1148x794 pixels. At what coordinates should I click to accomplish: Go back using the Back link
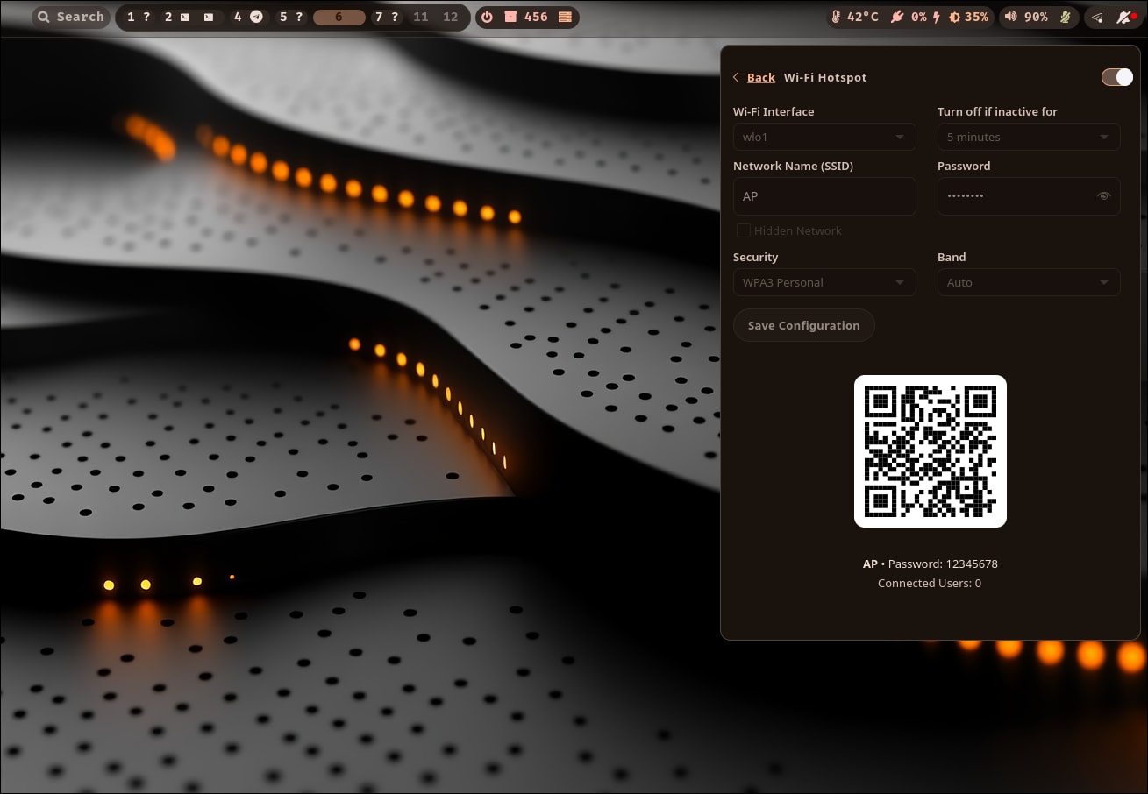[x=761, y=77]
